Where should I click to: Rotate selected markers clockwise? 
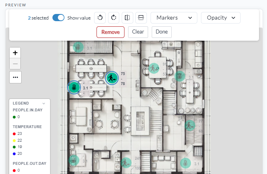114,18
